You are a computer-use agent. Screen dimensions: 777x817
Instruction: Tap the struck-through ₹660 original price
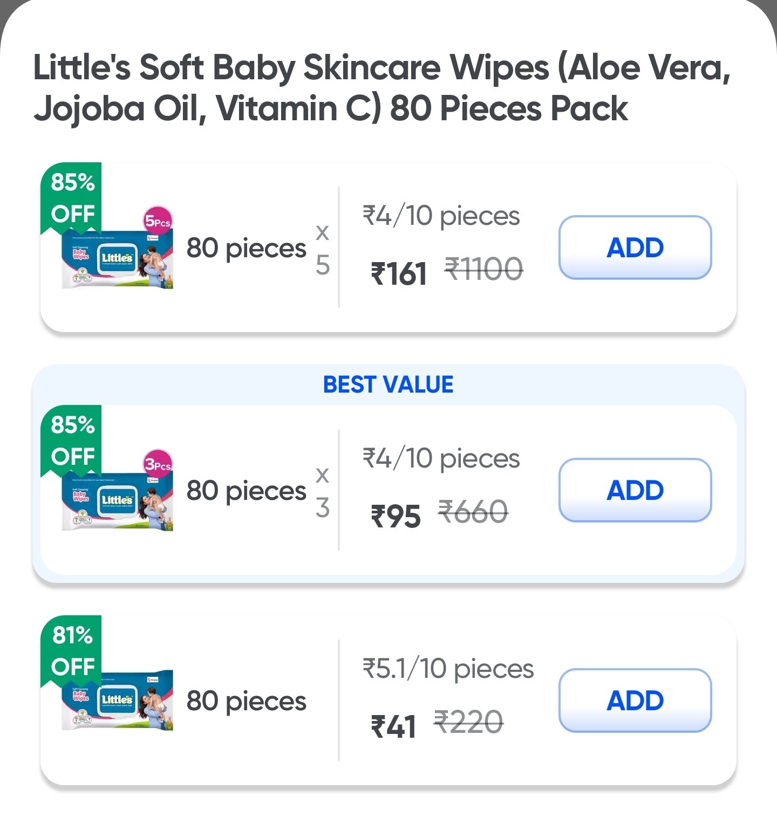click(x=473, y=512)
